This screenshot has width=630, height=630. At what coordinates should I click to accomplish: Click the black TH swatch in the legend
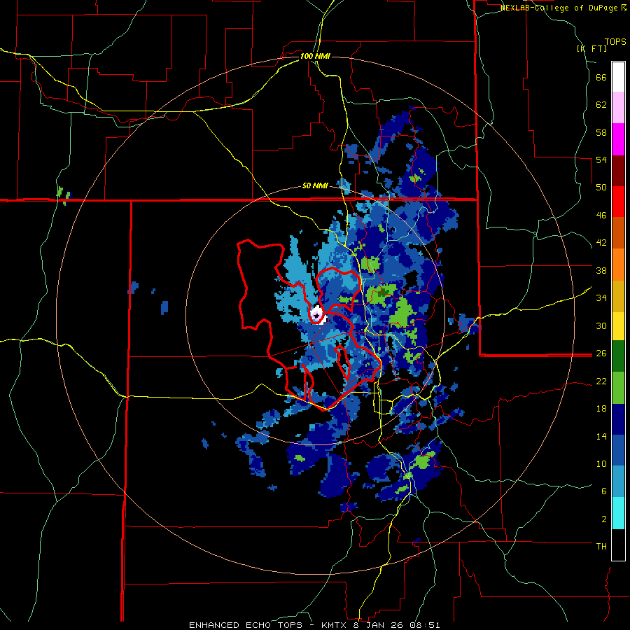618,545
